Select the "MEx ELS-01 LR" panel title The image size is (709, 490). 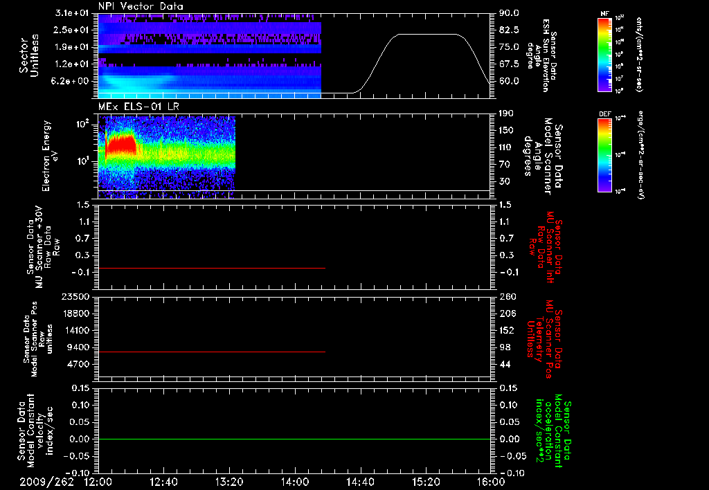point(138,107)
